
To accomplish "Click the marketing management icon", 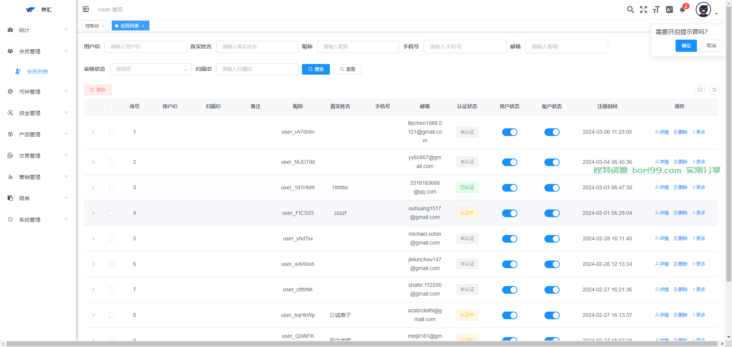I will point(10,177).
